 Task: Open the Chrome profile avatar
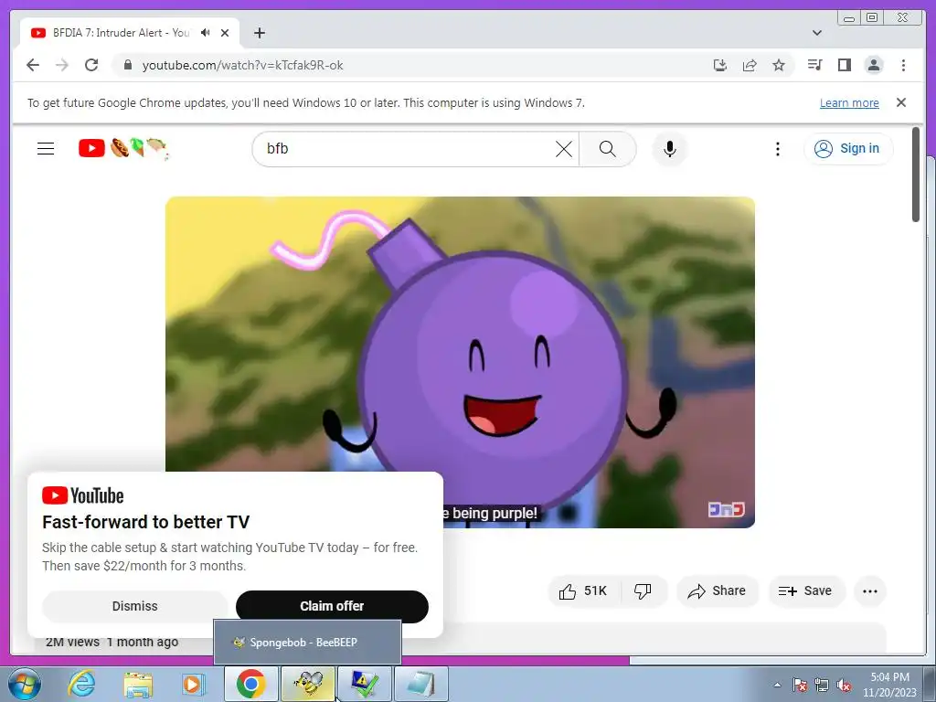[874, 65]
